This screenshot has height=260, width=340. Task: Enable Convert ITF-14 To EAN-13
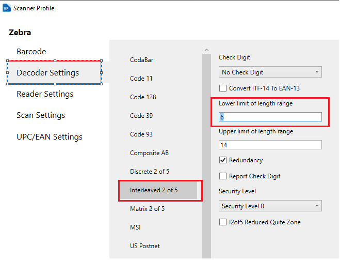click(223, 88)
